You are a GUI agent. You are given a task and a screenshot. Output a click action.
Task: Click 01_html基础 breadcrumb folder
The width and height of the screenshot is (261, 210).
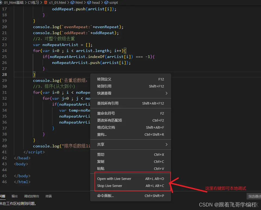coord(14,2)
